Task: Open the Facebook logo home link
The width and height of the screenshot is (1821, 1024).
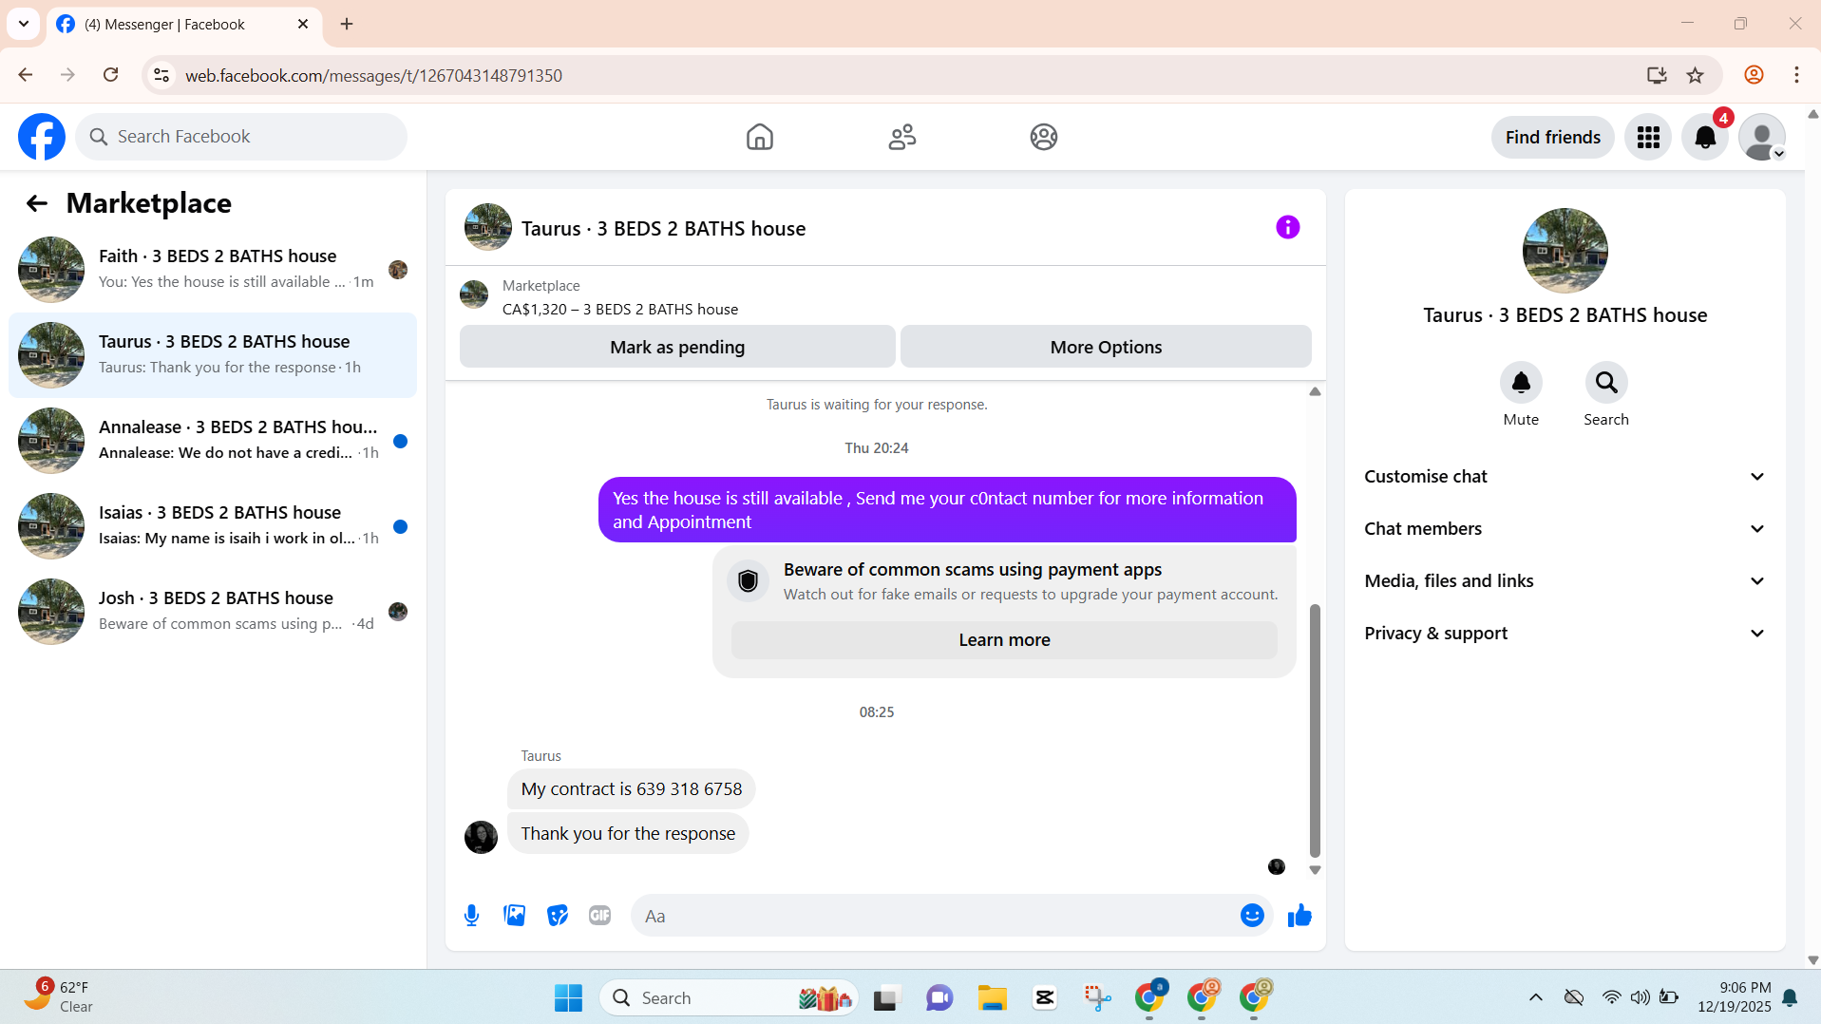Action: pyautogui.click(x=42, y=137)
